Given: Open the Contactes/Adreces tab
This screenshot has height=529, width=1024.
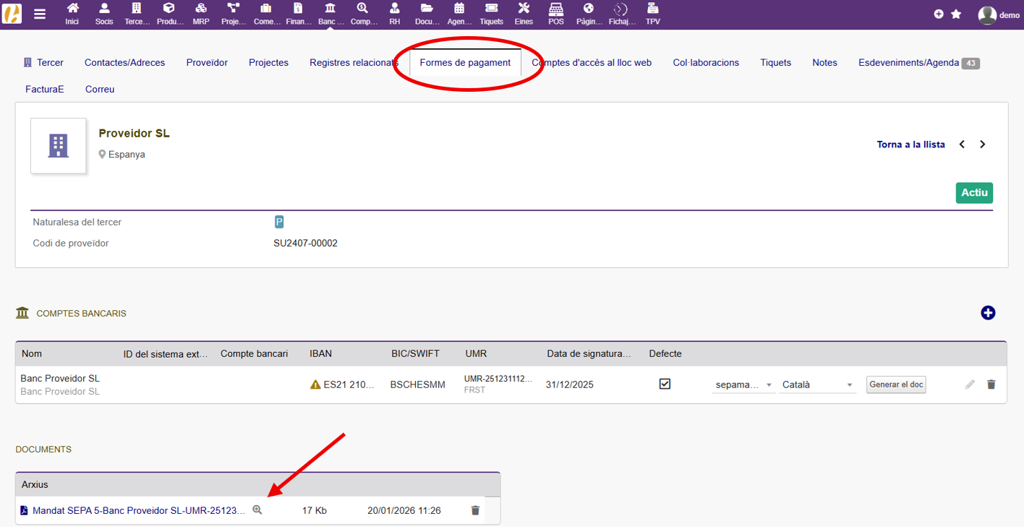Looking at the screenshot, I should coord(124,63).
